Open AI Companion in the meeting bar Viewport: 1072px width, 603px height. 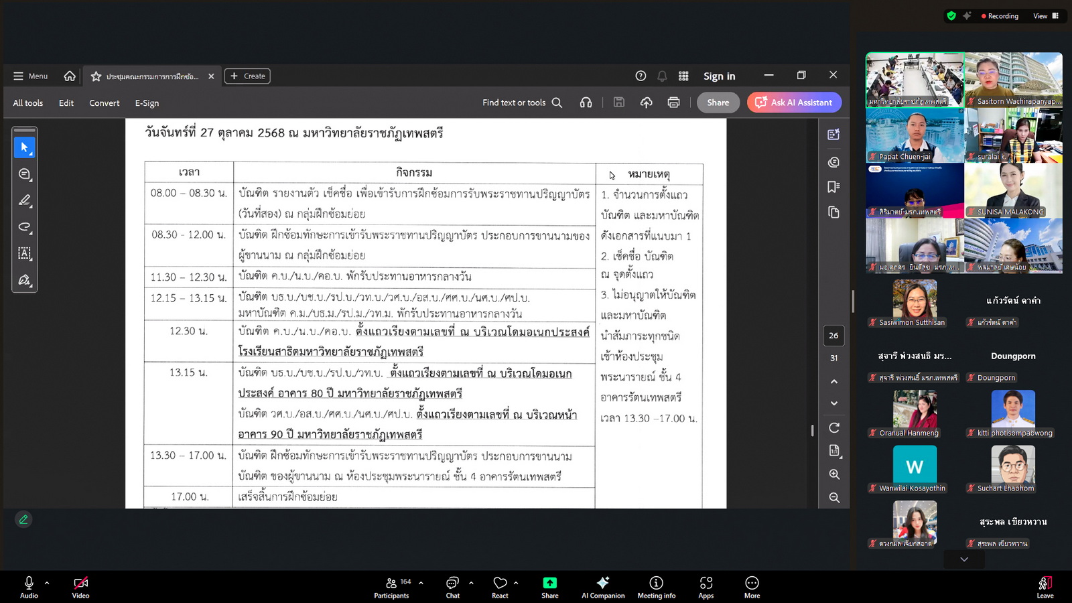pyautogui.click(x=602, y=587)
